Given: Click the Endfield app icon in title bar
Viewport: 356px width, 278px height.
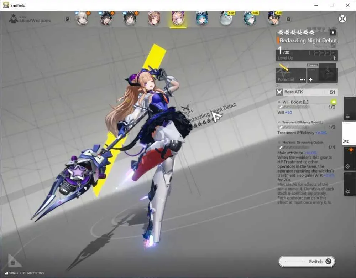Looking at the screenshot, I should point(6,5).
